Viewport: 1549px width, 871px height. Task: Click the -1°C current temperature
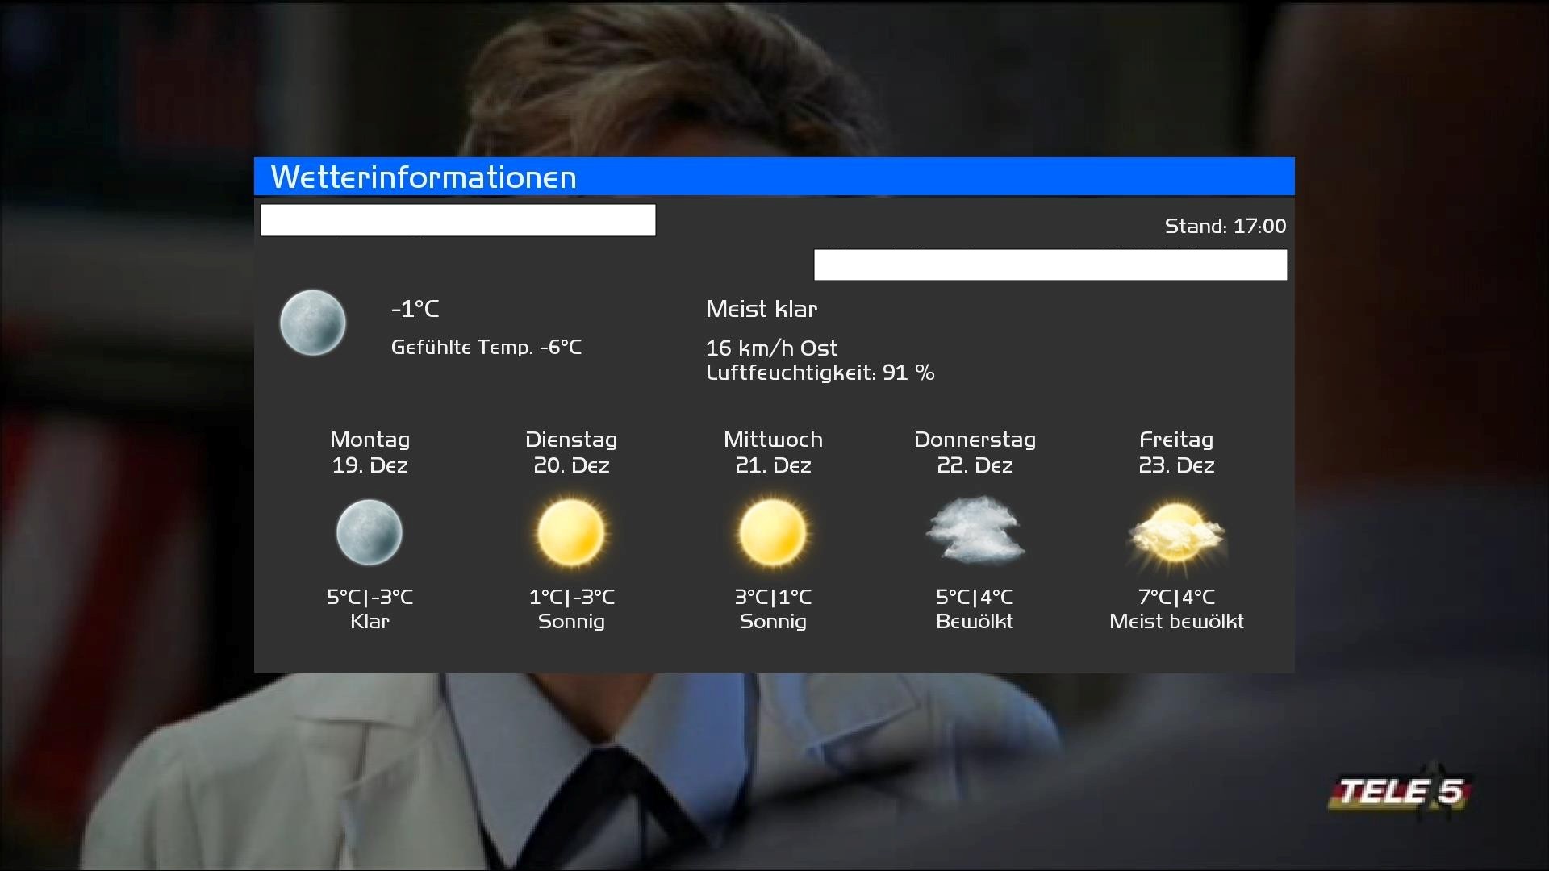(415, 309)
